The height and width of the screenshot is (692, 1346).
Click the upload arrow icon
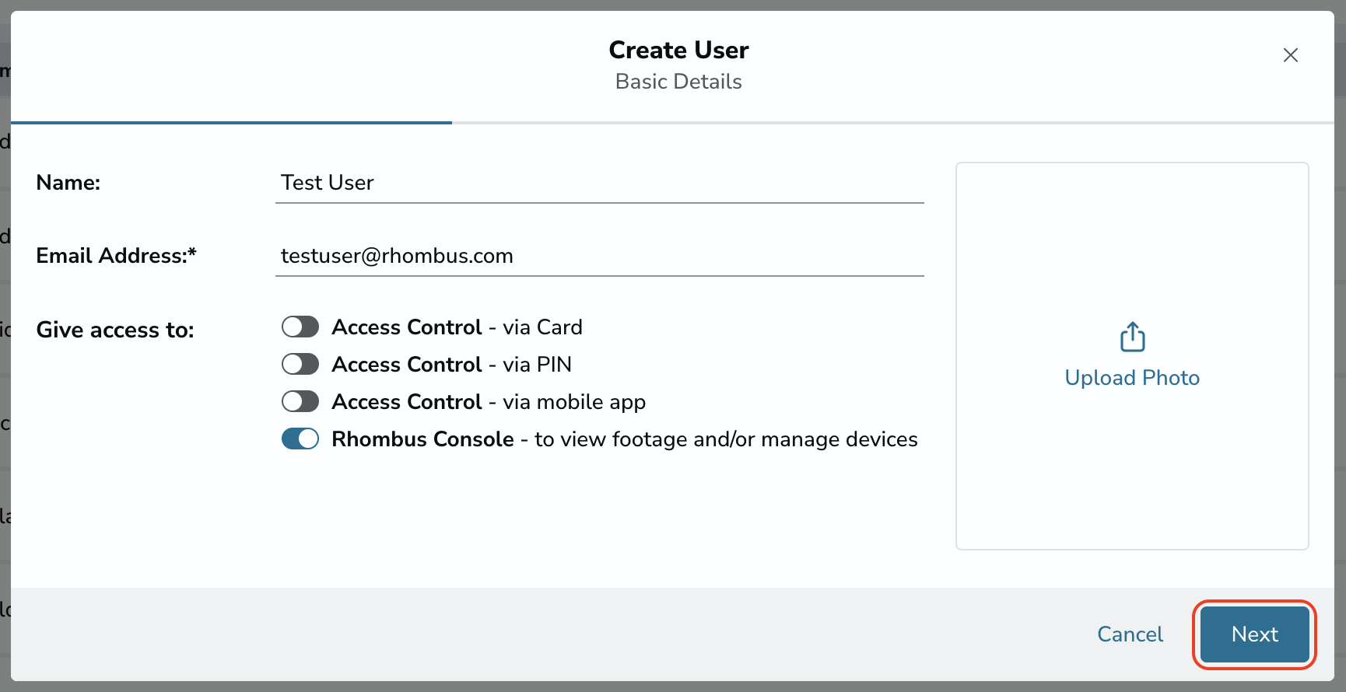click(1132, 337)
